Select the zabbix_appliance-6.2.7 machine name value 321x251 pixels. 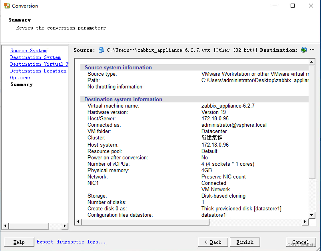point(228,106)
